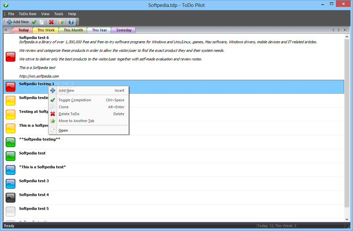Click the green priority icon of Softpedia test
The width and height of the screenshot is (353, 231).
(10, 156)
